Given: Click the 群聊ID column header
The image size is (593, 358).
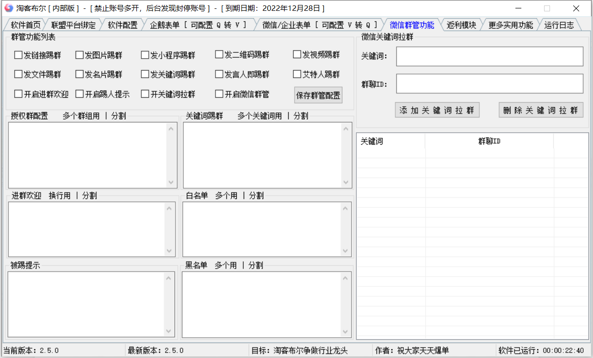Looking at the screenshot, I should pyautogui.click(x=489, y=141).
